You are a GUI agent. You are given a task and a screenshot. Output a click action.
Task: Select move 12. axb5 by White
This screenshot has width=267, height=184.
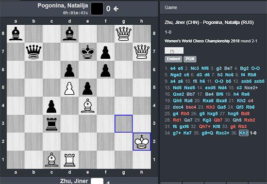pos(246,81)
